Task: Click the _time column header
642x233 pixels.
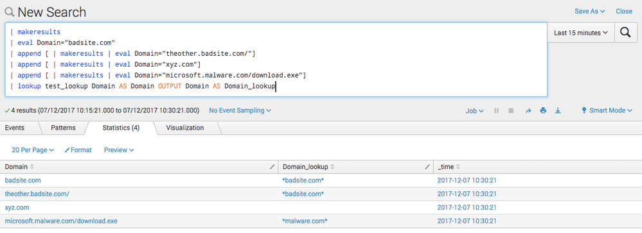Action: tap(538, 167)
